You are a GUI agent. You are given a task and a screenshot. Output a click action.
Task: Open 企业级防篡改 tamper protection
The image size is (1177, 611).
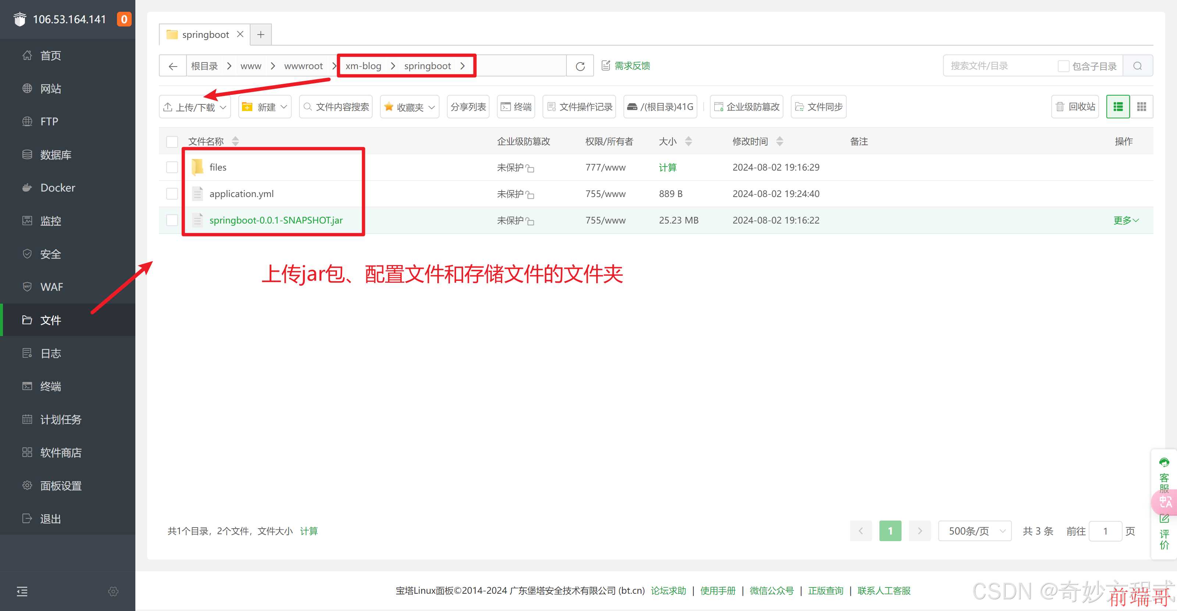point(747,107)
